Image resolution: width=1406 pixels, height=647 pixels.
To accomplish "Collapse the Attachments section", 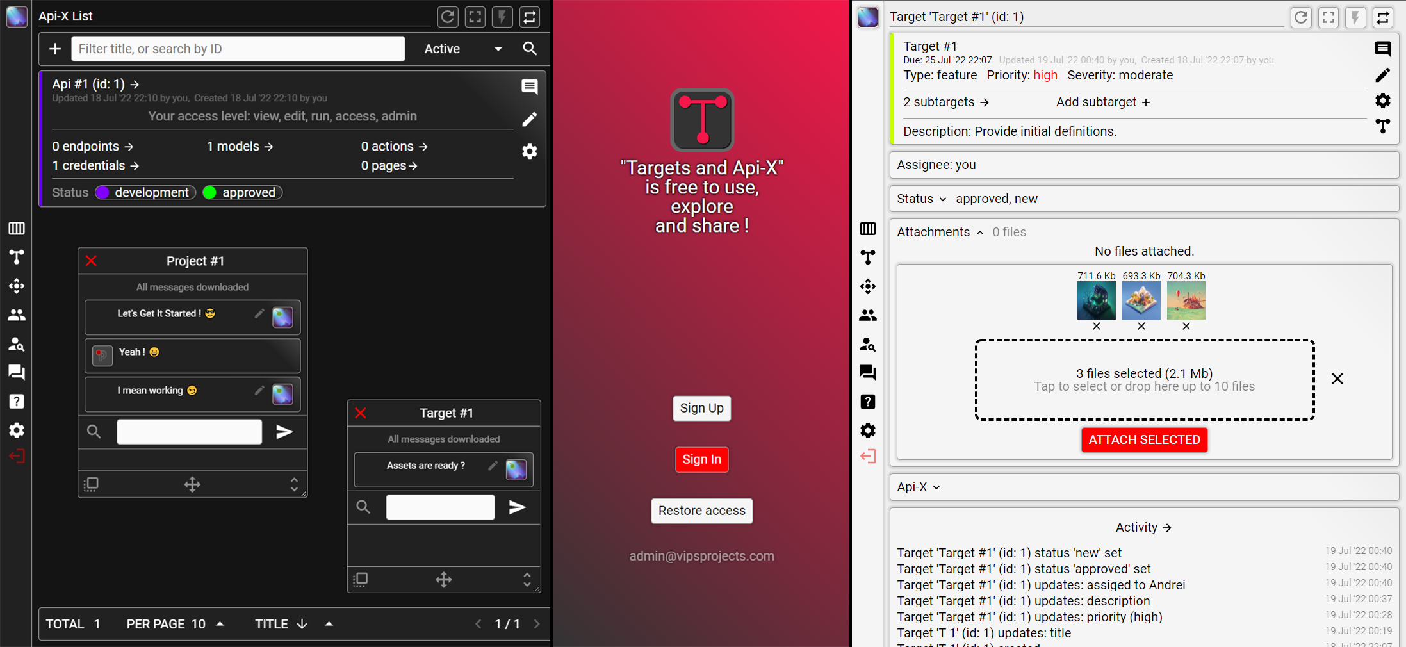I will (940, 233).
